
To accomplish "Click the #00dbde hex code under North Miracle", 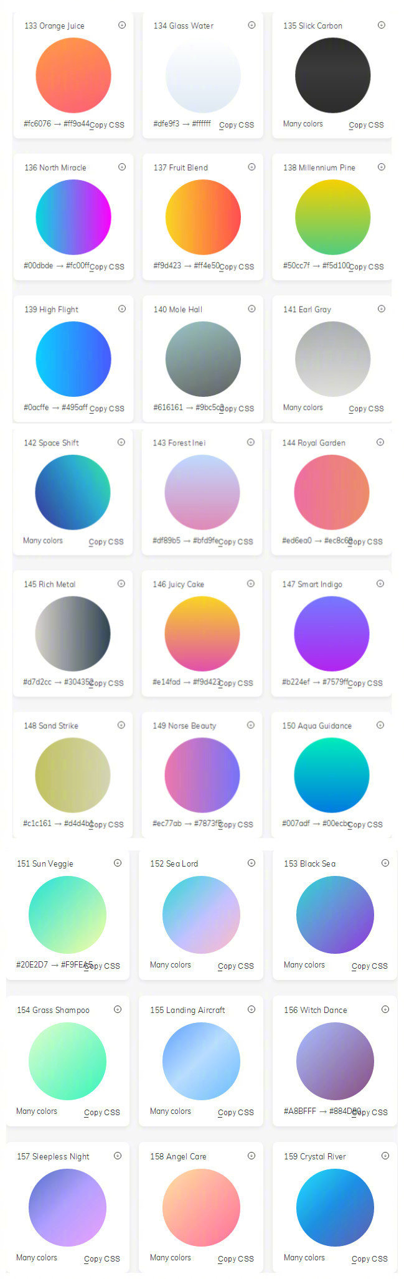I will point(39,265).
